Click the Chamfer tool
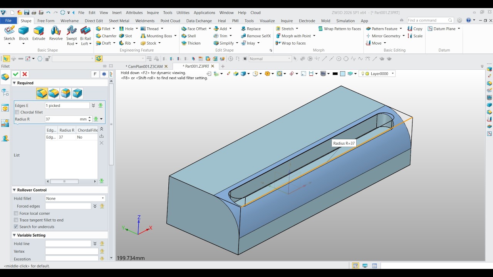This screenshot has width=493, height=277. point(106,36)
